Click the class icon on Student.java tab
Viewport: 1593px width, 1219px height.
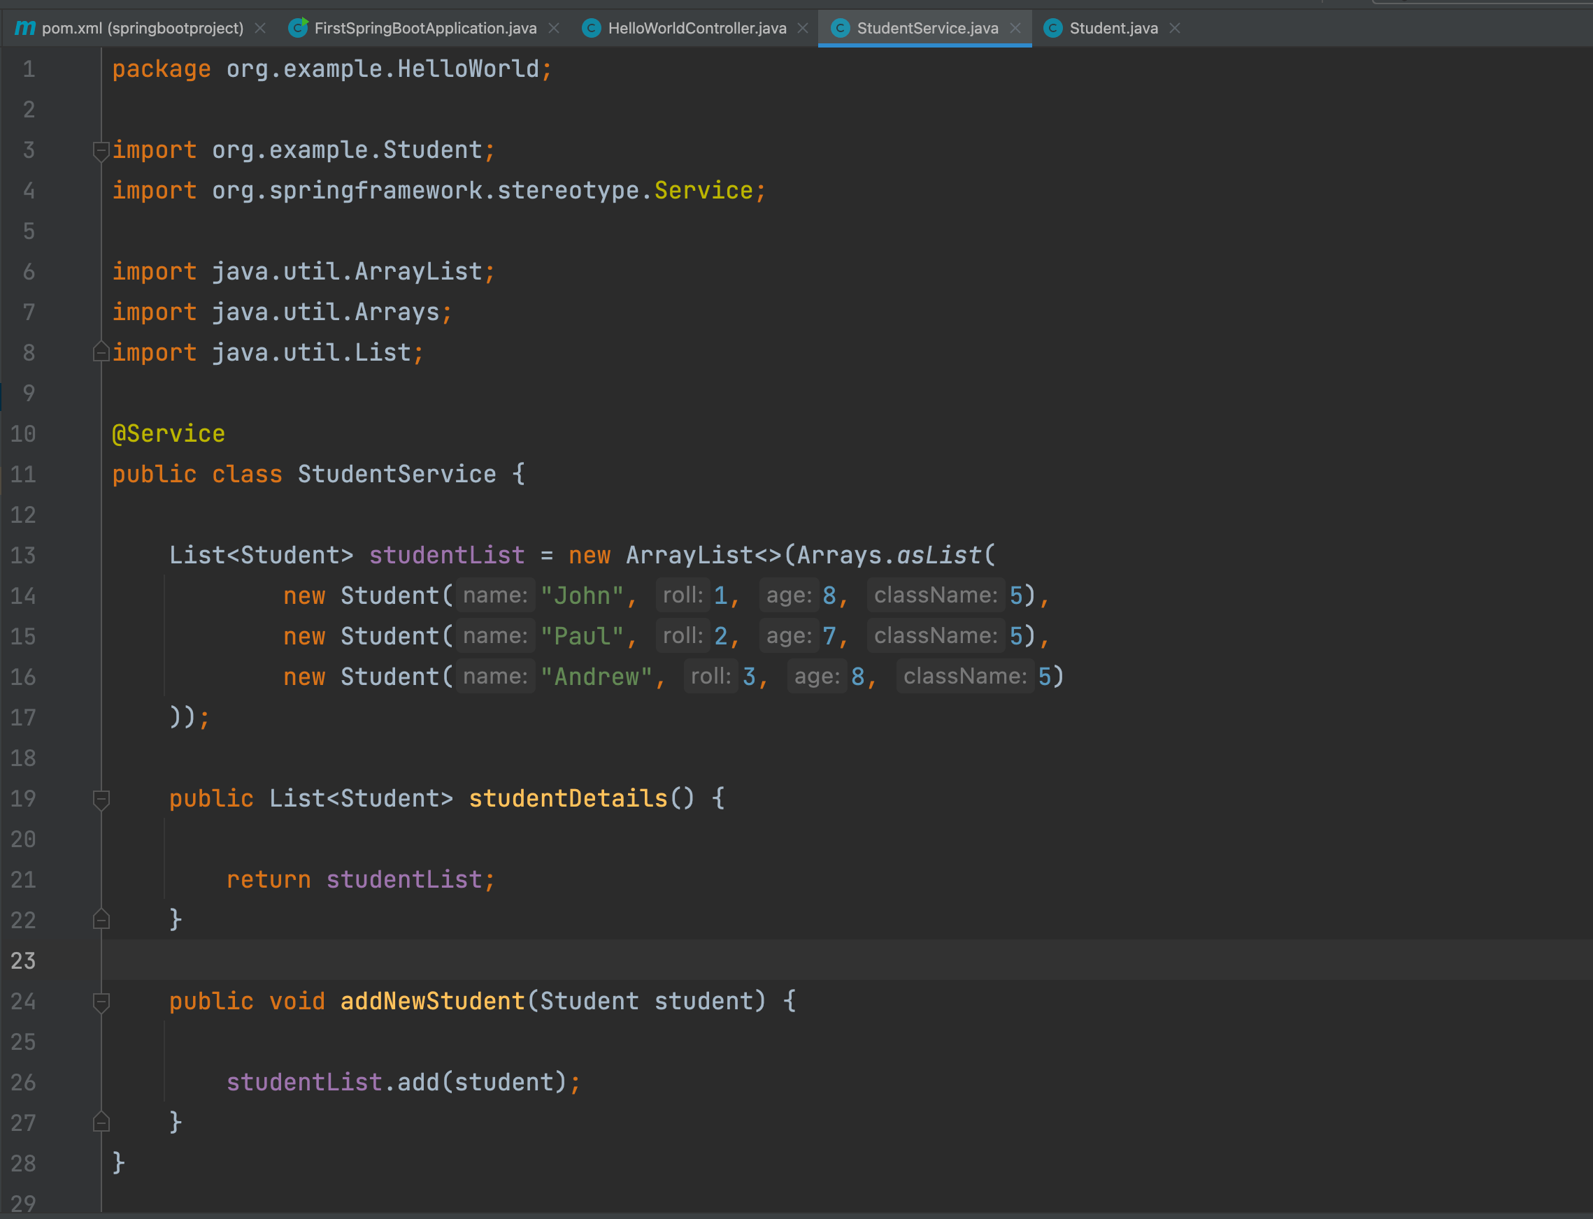[1053, 28]
